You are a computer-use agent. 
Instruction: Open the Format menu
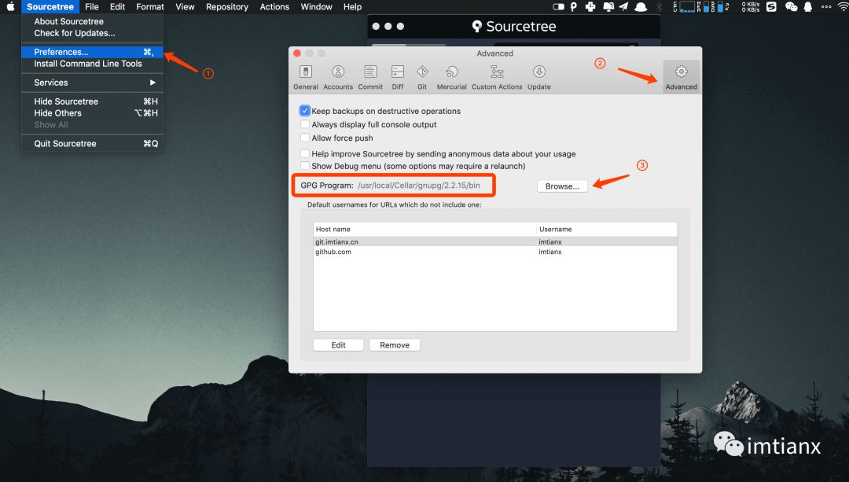tap(150, 6)
